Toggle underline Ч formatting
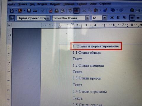This screenshot has width=142, height=106. (124, 18)
